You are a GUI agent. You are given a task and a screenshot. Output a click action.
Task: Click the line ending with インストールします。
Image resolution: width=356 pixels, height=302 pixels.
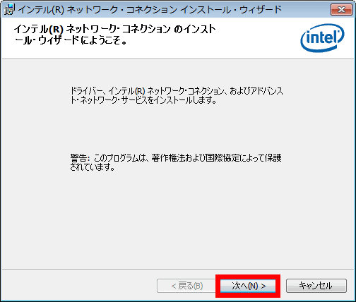[143, 100]
